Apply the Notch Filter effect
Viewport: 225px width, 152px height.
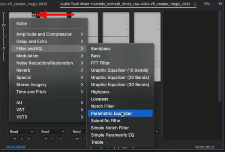[x=120, y=106]
